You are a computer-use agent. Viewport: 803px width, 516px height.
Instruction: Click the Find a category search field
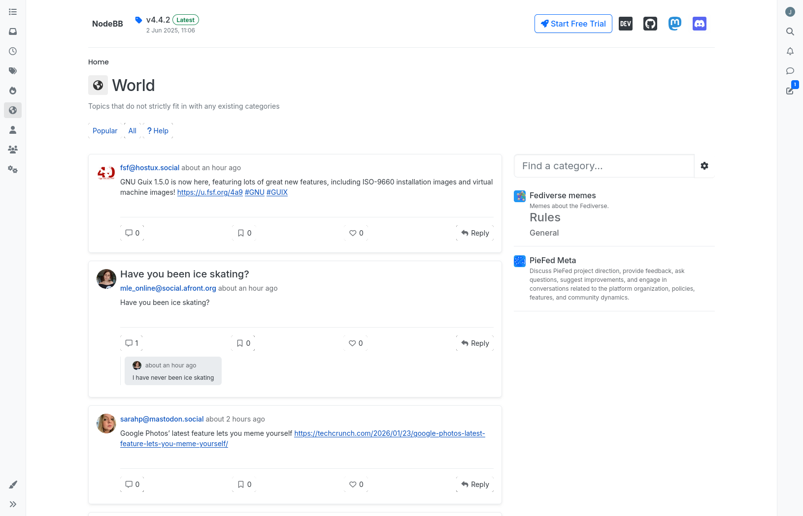click(x=603, y=166)
